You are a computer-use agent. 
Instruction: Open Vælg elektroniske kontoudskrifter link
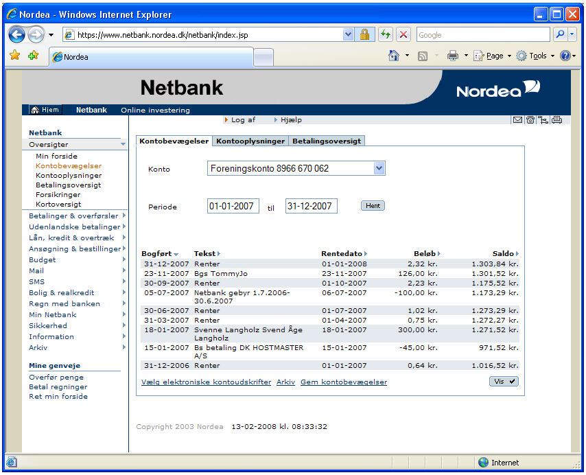(x=206, y=382)
